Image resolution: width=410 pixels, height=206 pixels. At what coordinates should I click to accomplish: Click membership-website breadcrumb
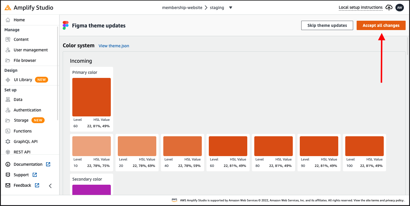click(182, 8)
